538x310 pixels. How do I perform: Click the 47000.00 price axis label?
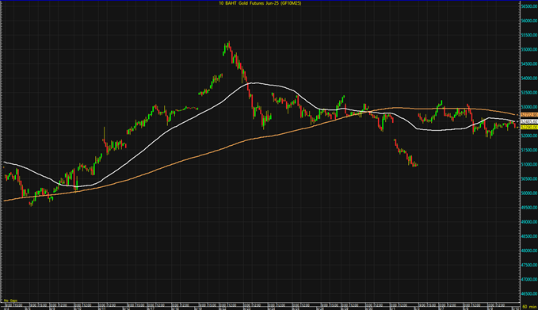pyautogui.click(x=529, y=280)
